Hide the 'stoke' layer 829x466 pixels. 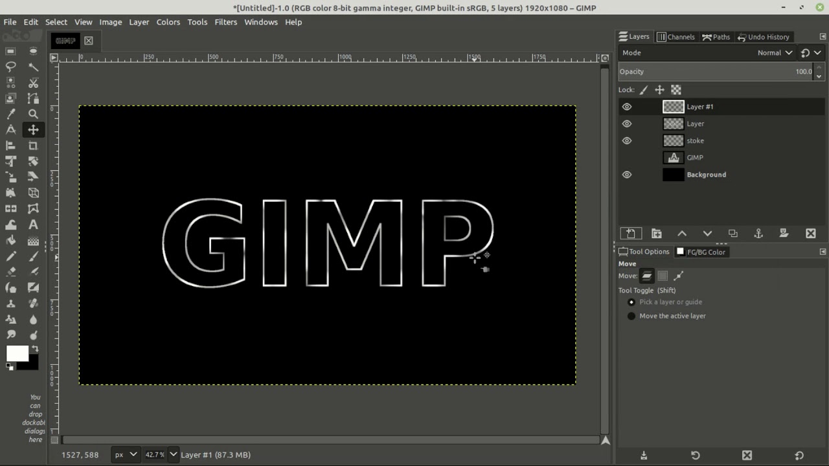pyautogui.click(x=627, y=140)
